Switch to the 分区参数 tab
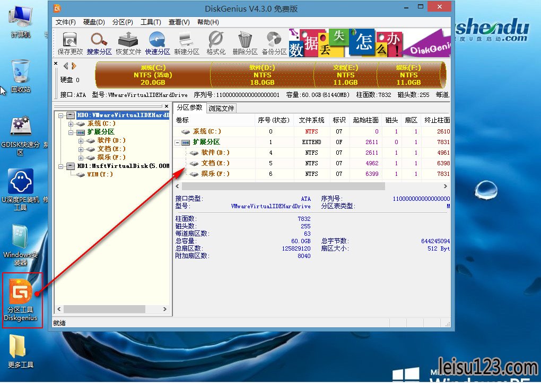Viewport: 541px width, 383px height. pyautogui.click(x=189, y=108)
